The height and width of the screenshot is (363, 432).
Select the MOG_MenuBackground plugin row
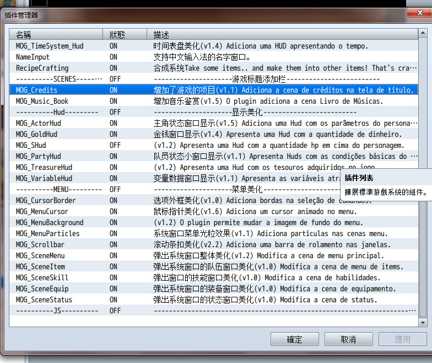pos(214,222)
